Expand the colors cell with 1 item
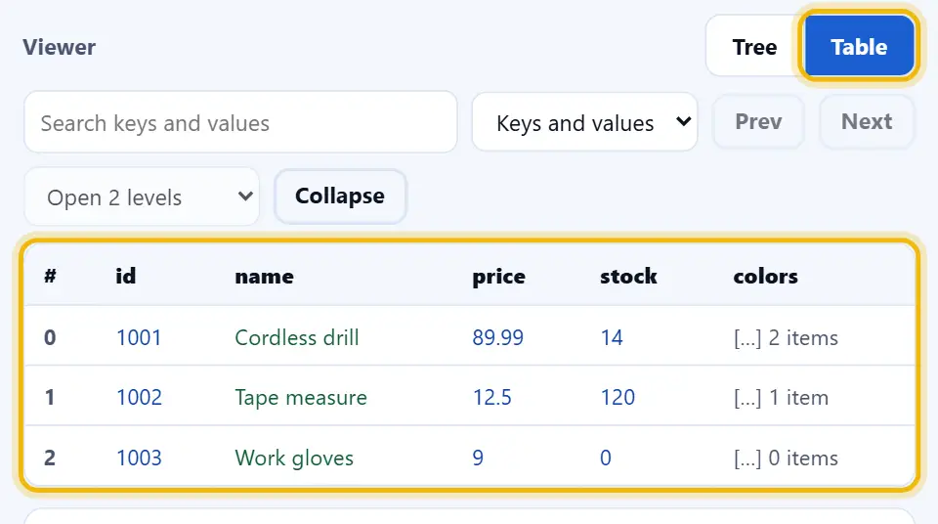 781,398
